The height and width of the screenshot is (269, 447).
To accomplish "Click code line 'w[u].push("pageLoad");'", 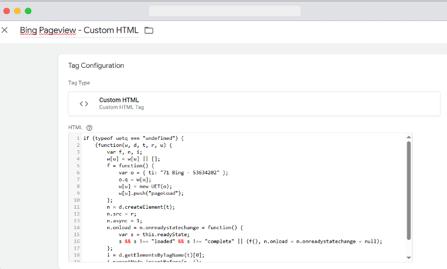I will click(x=151, y=193).
